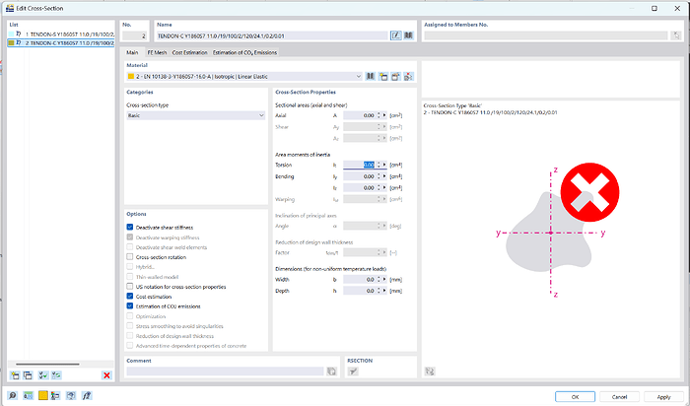Screen dimensions: 690x406
Task: Toggle Thin-walled model checkbox
Action: [x=130, y=277]
